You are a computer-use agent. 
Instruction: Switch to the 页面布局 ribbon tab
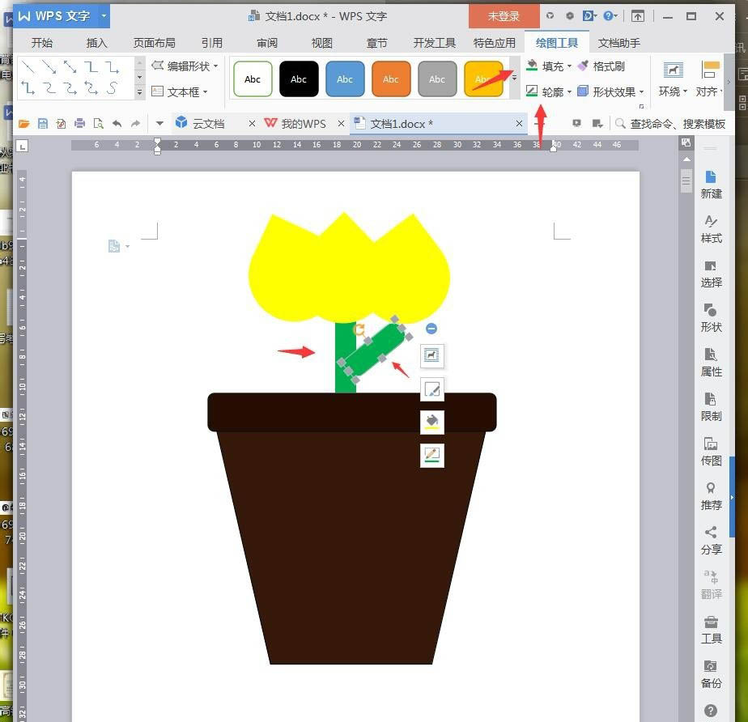pyautogui.click(x=154, y=43)
